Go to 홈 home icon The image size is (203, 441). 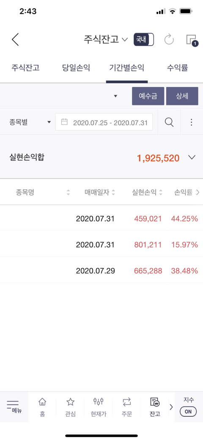[42, 407]
